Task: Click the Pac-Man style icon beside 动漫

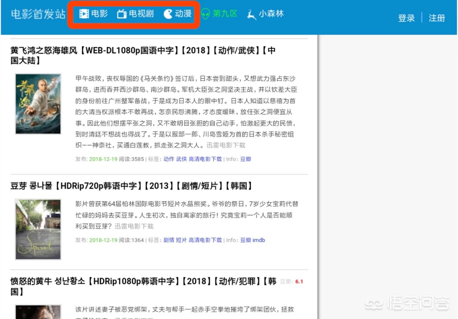Action: coord(168,14)
